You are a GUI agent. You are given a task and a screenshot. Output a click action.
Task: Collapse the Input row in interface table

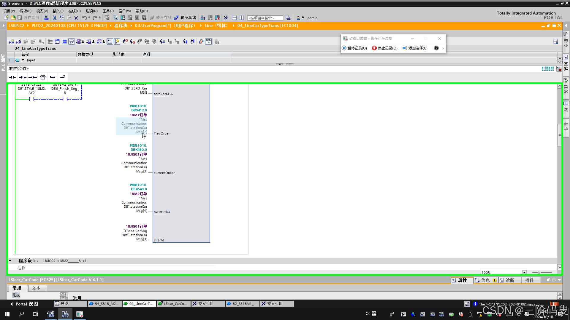tap(23, 60)
